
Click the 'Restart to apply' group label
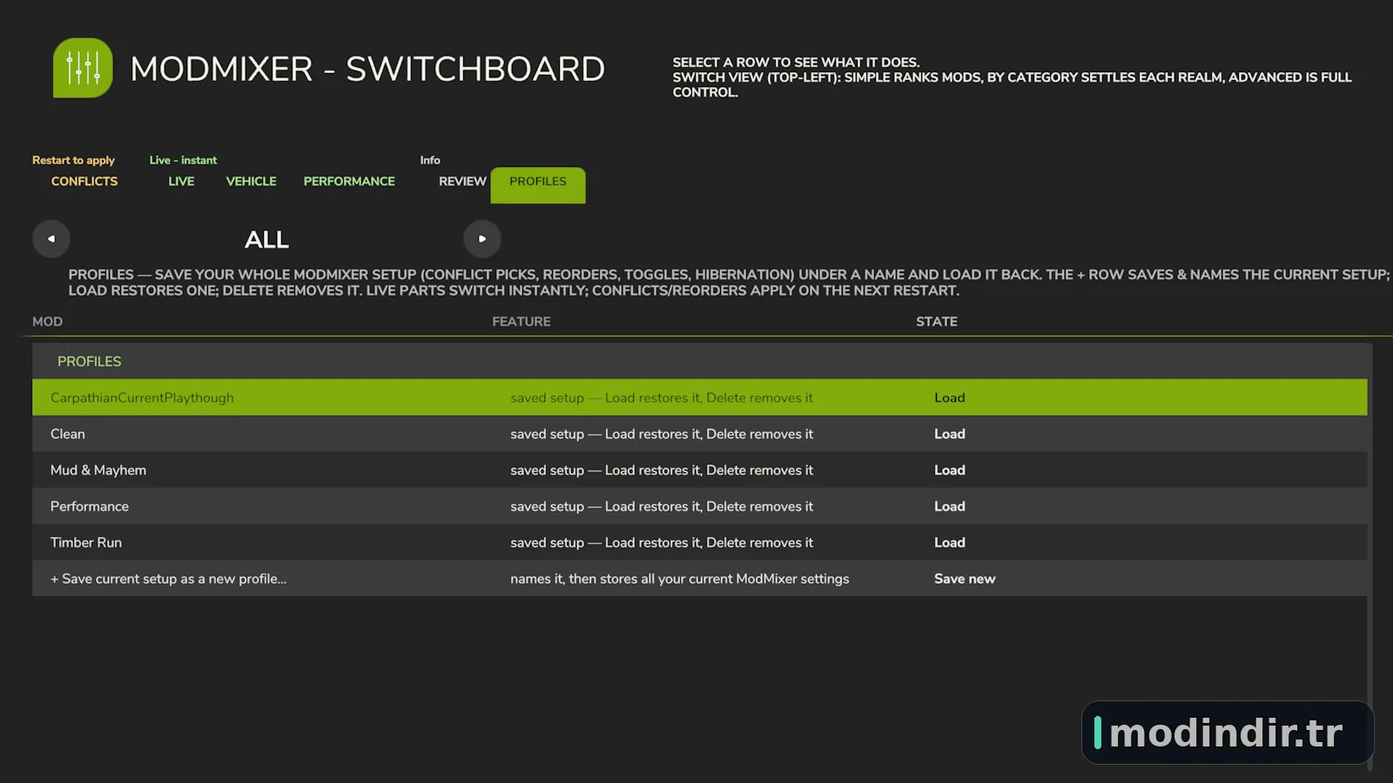tap(73, 160)
